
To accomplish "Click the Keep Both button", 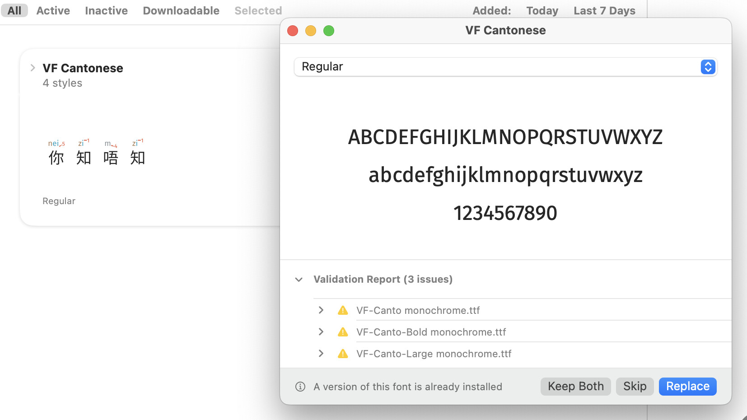I will tap(575, 387).
